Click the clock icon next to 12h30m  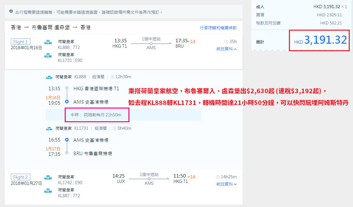[x=112, y=77]
